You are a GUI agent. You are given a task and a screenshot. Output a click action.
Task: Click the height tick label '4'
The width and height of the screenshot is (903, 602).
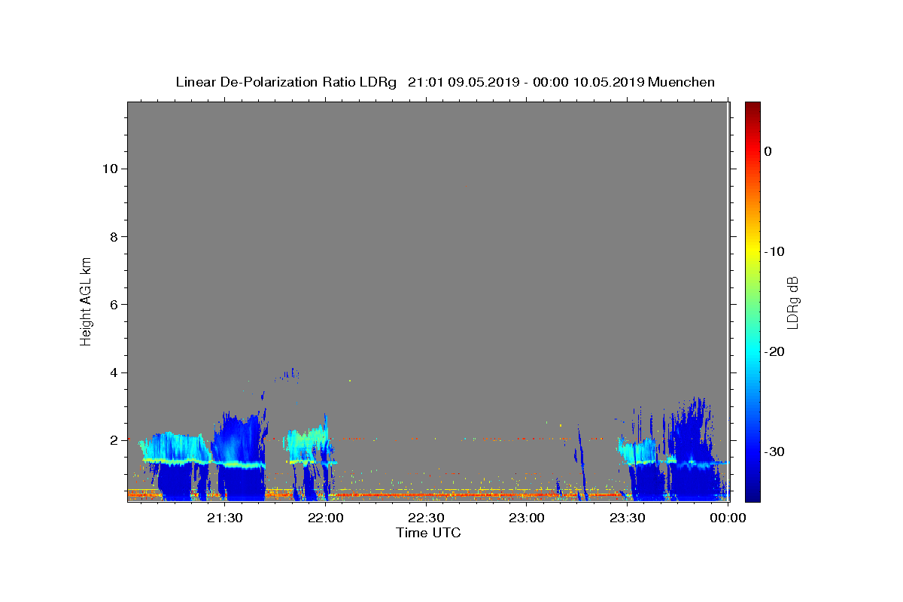tap(113, 372)
